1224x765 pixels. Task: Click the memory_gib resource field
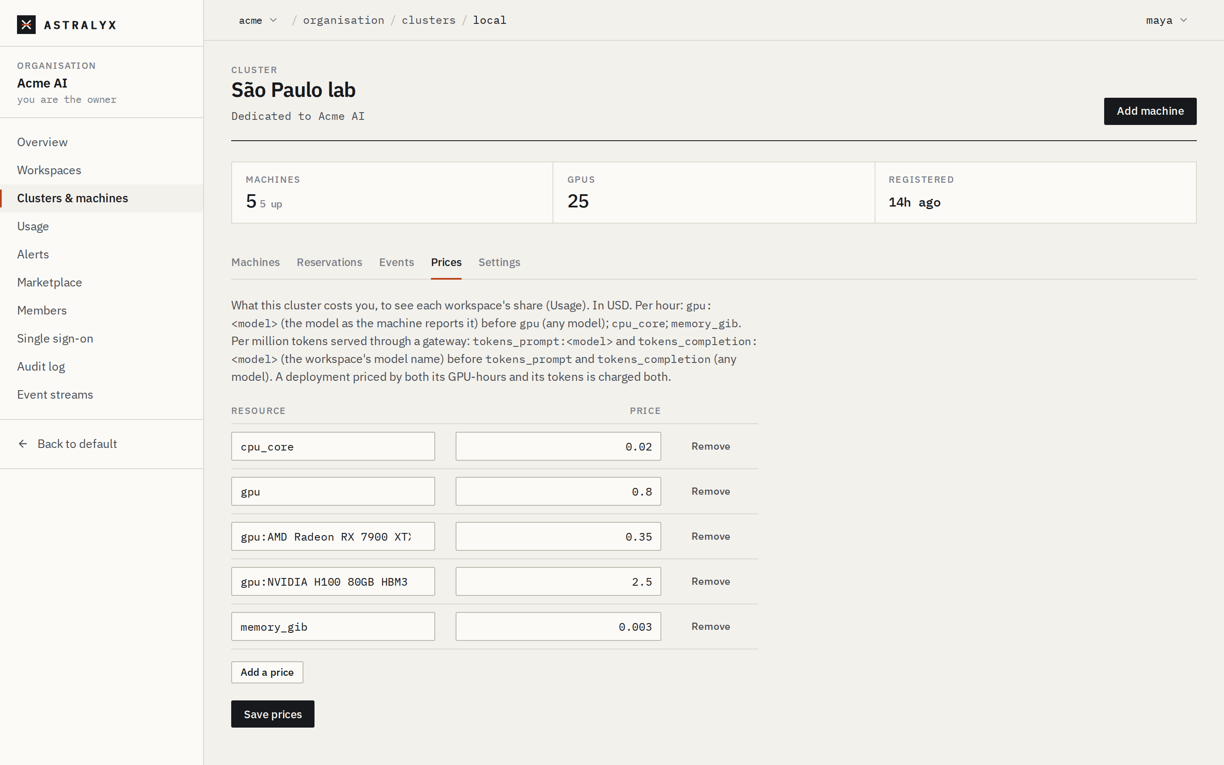click(x=333, y=626)
